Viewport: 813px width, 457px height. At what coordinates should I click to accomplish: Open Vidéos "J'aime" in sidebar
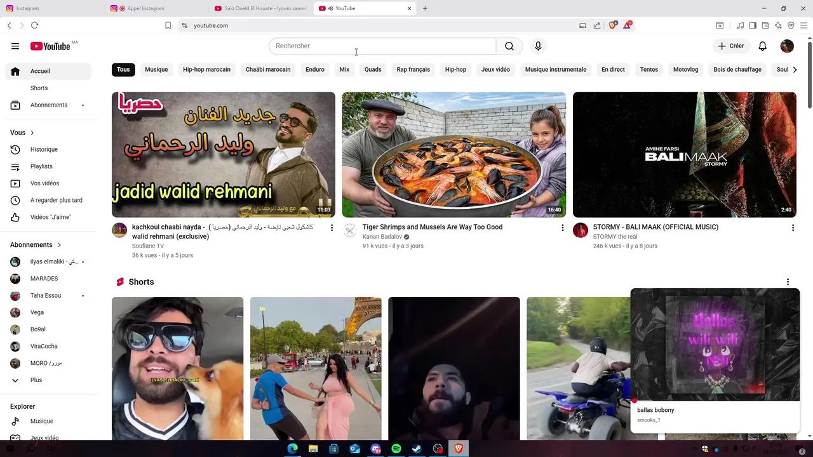tap(48, 217)
